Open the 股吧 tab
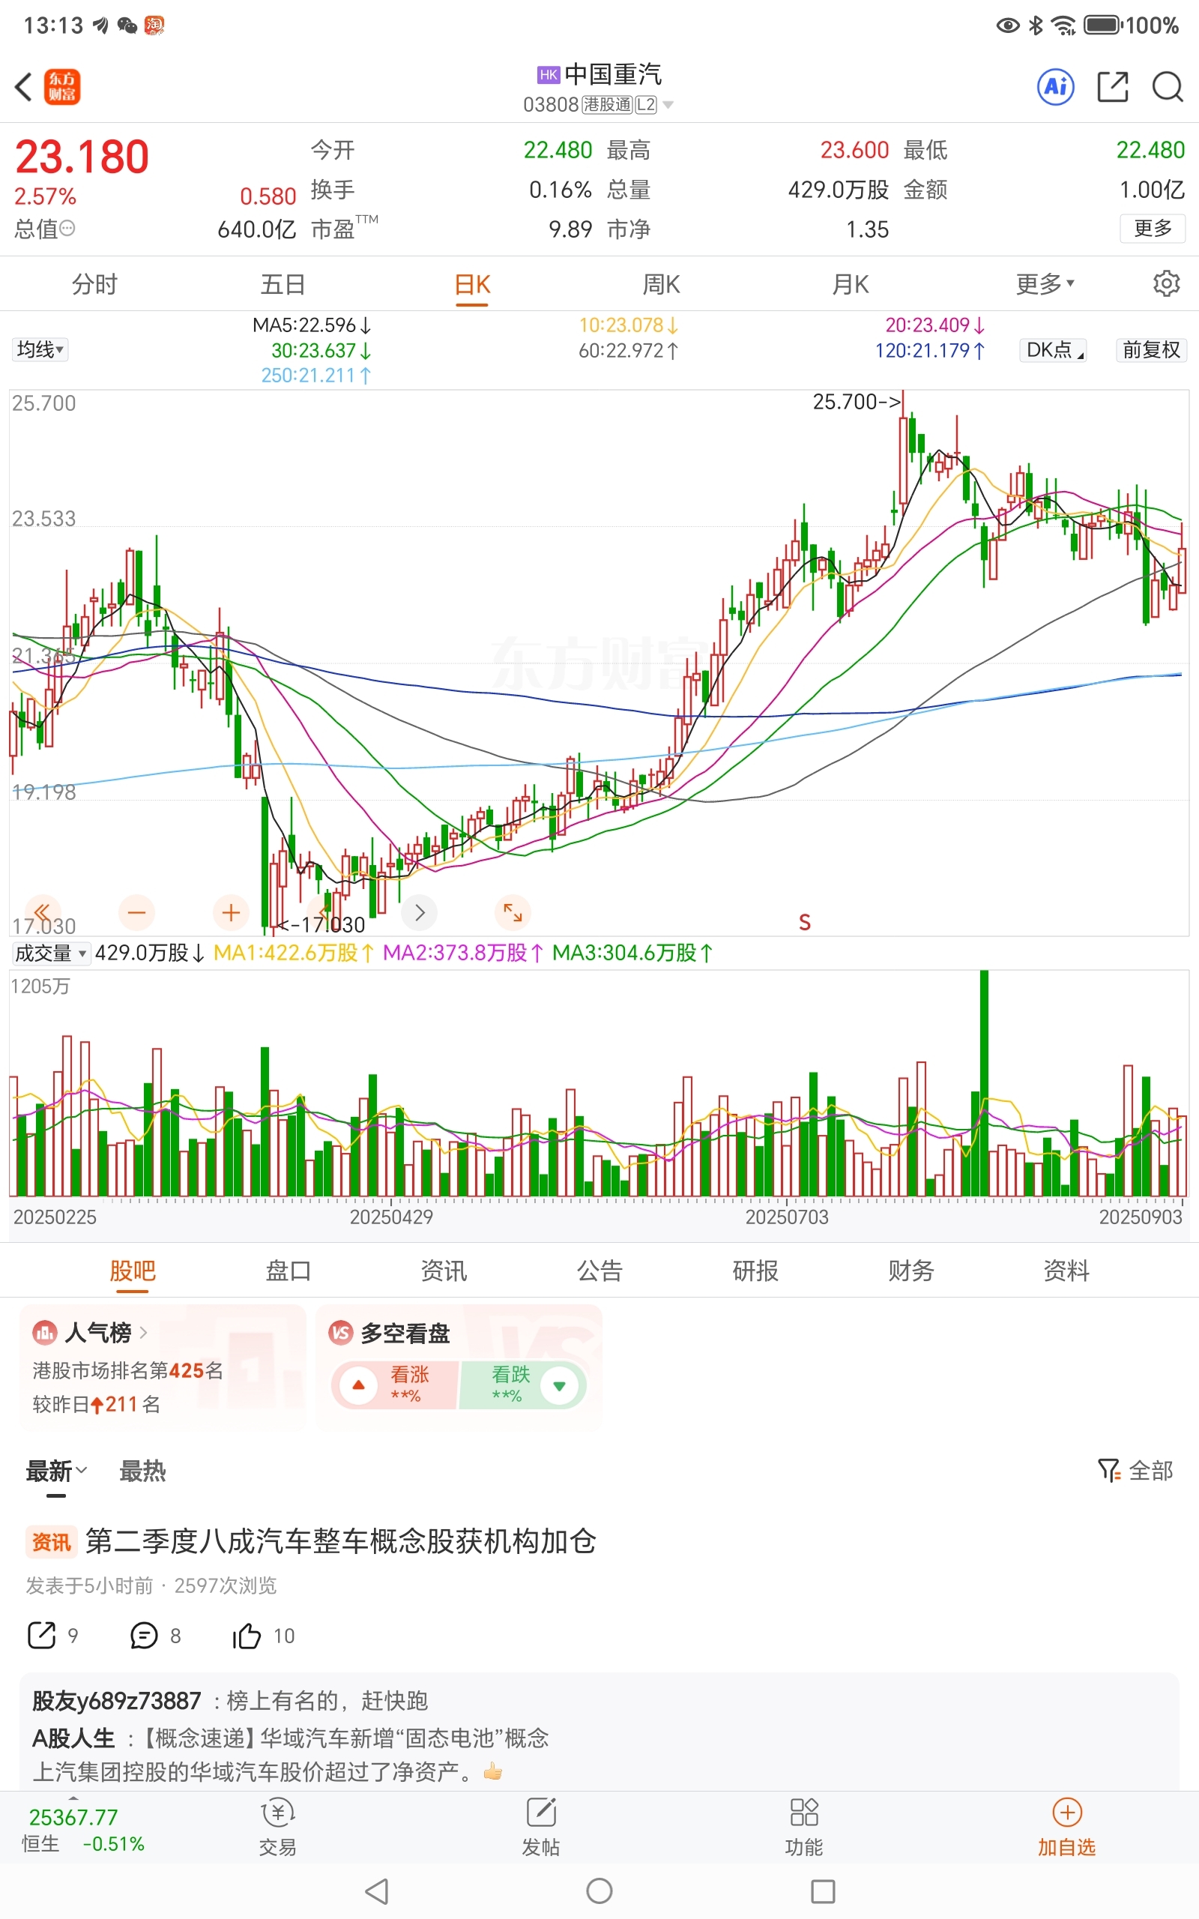Screen dimensions: 1199x1919 (x=133, y=1271)
